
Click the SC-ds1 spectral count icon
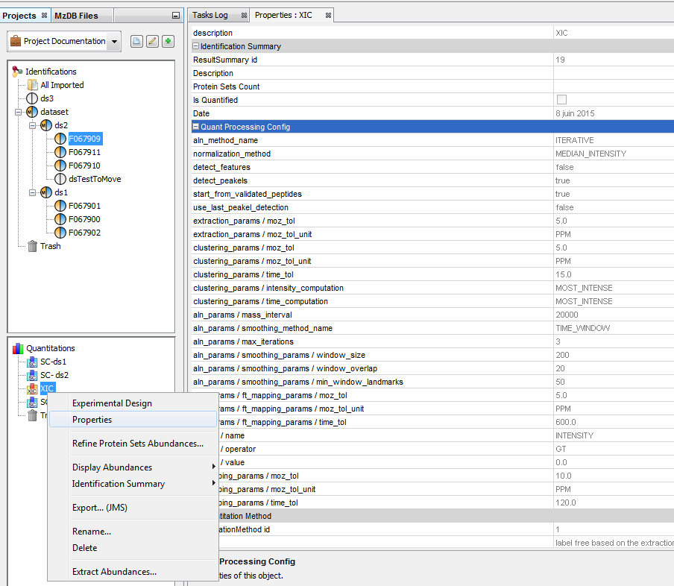tap(32, 362)
